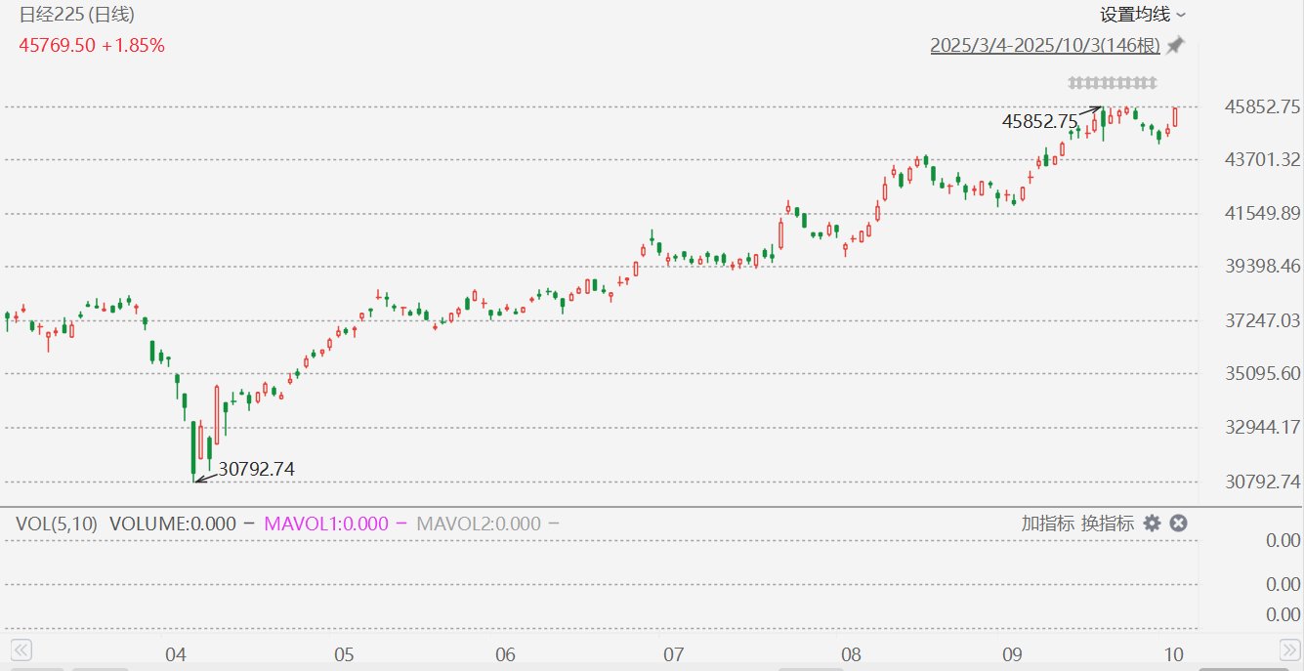Toggle the VOLUME series dash marker
1304x671 pixels.
248,524
